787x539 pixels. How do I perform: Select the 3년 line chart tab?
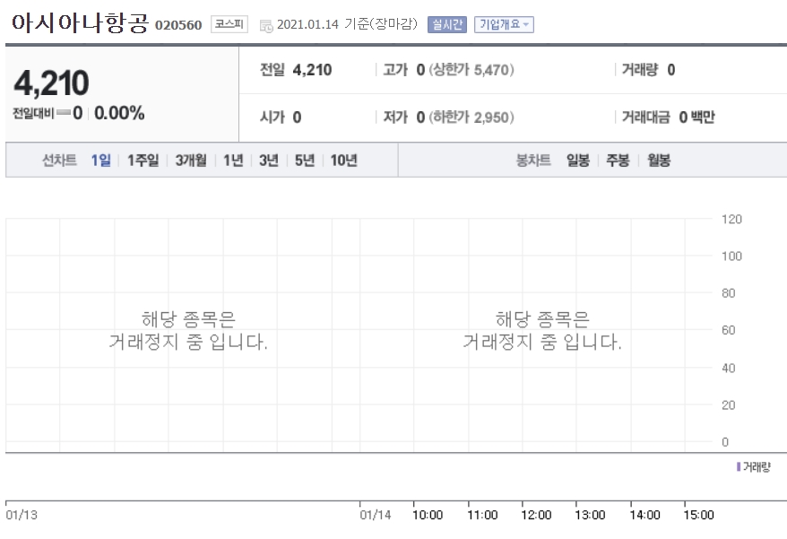(269, 161)
